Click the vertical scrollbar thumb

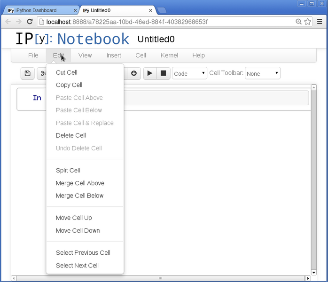(x=314, y=180)
